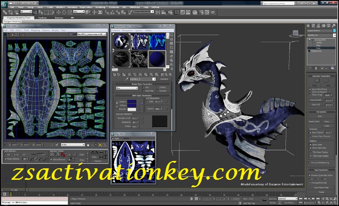Choose Rectangular Selection Region tool
Image resolution: width=339 pixels, height=206 pixels.
pos(47,12)
